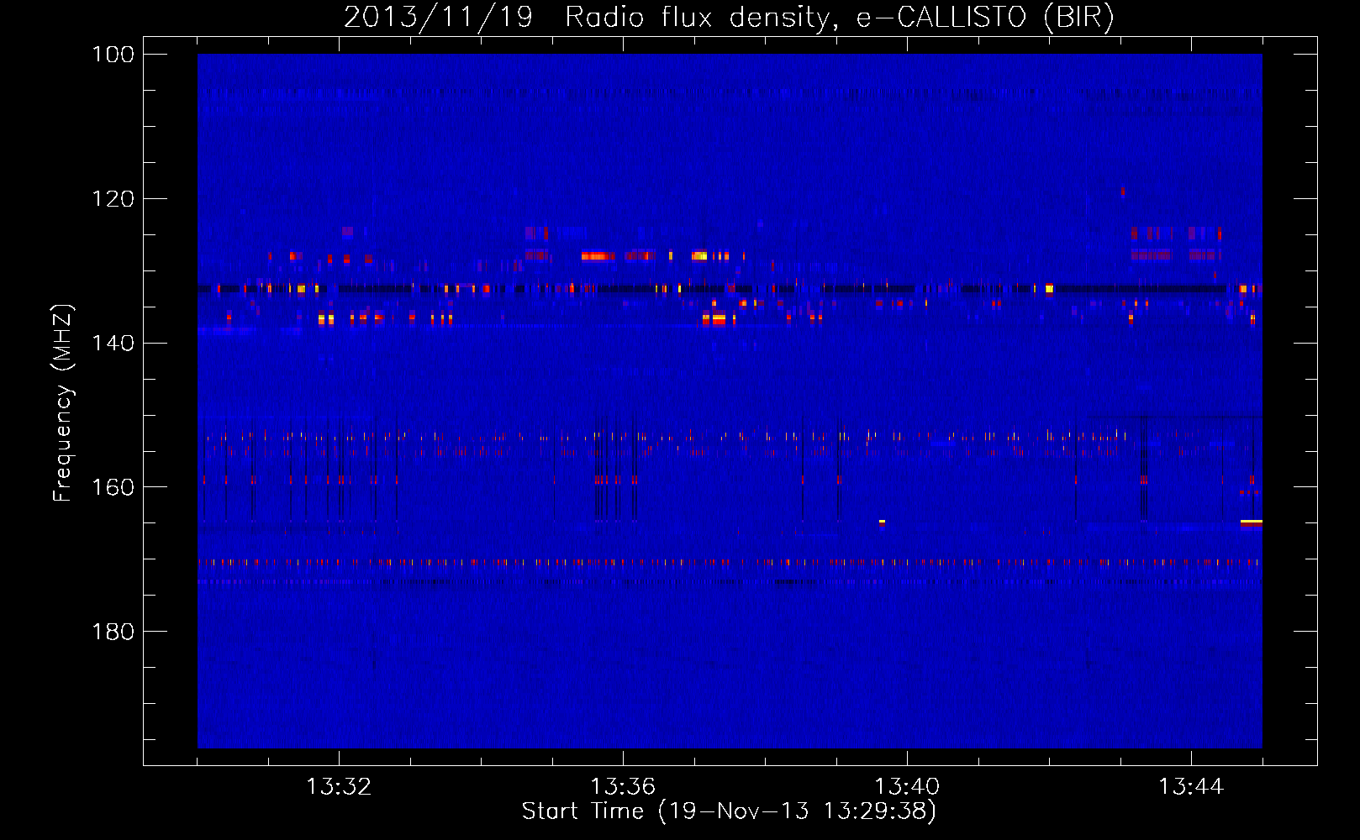Click the 13:40 time tick label
Viewport: 1360px width, 840px height.
tap(907, 787)
